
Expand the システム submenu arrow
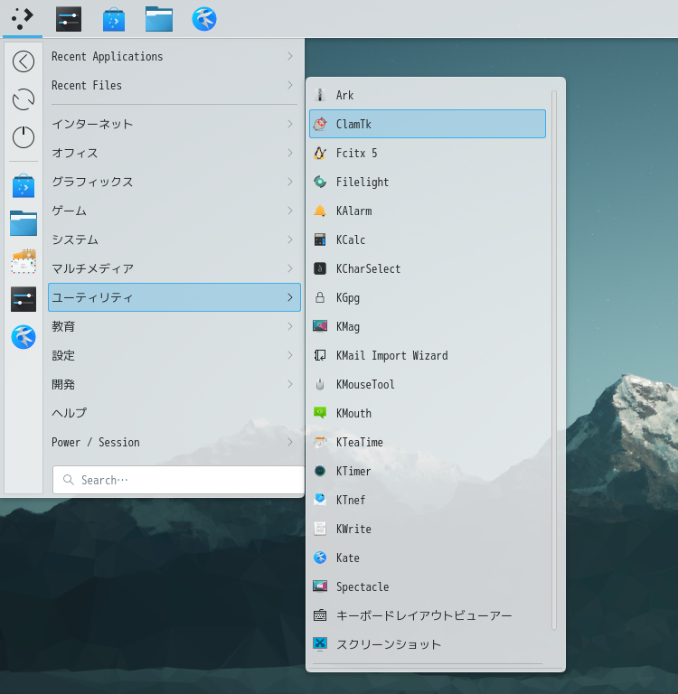click(290, 239)
